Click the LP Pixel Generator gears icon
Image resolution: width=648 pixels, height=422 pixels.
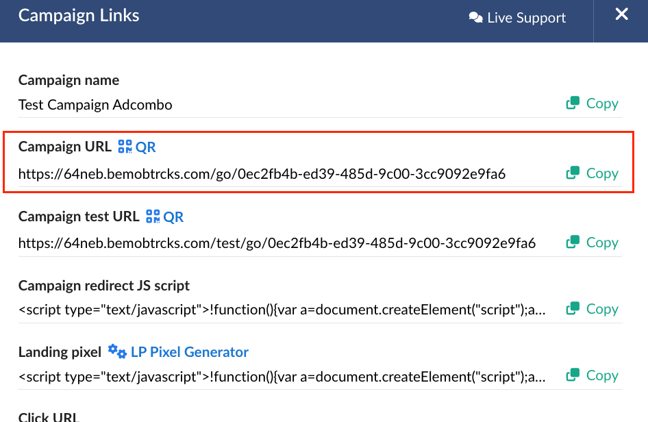[117, 352]
